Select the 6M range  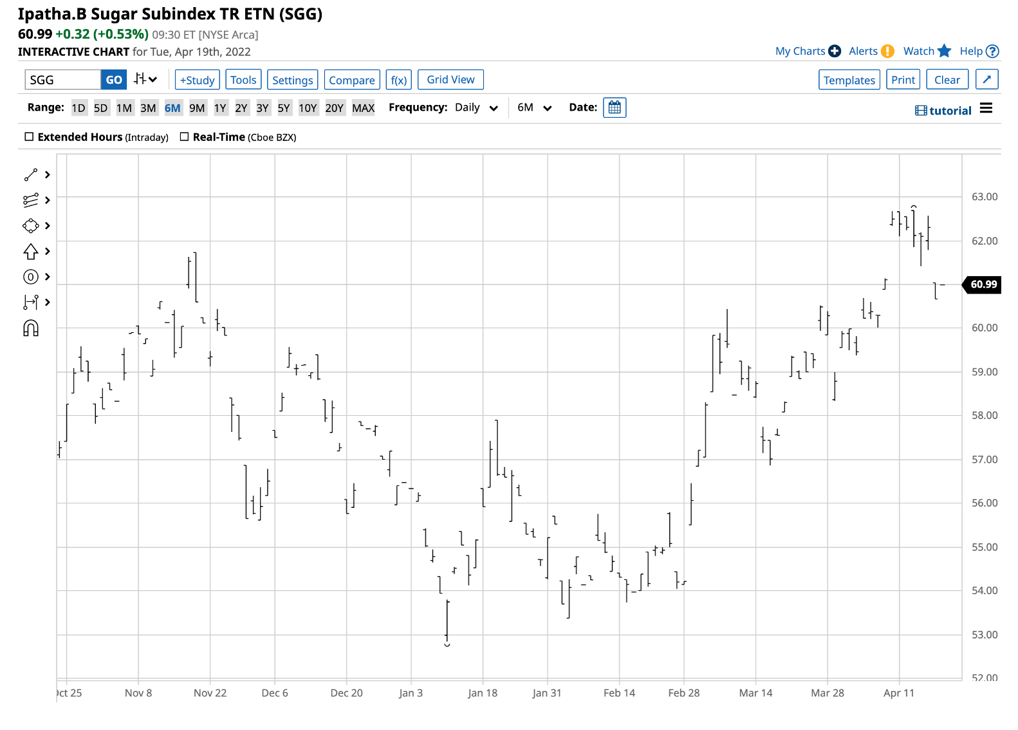[x=172, y=108]
